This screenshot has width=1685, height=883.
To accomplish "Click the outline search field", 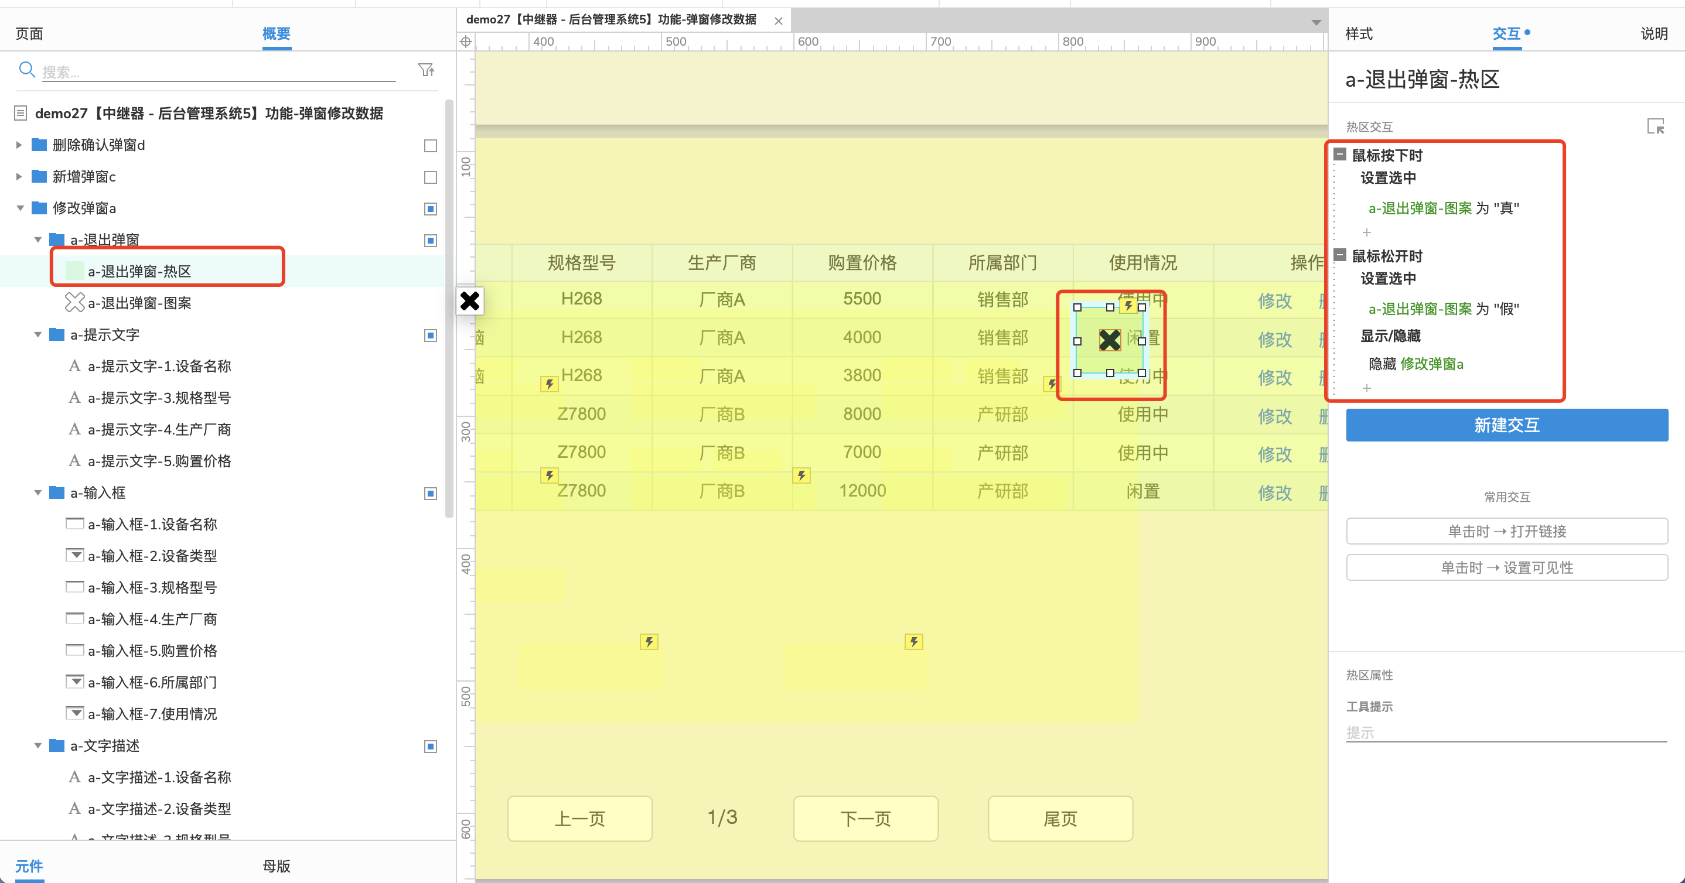I will point(219,71).
